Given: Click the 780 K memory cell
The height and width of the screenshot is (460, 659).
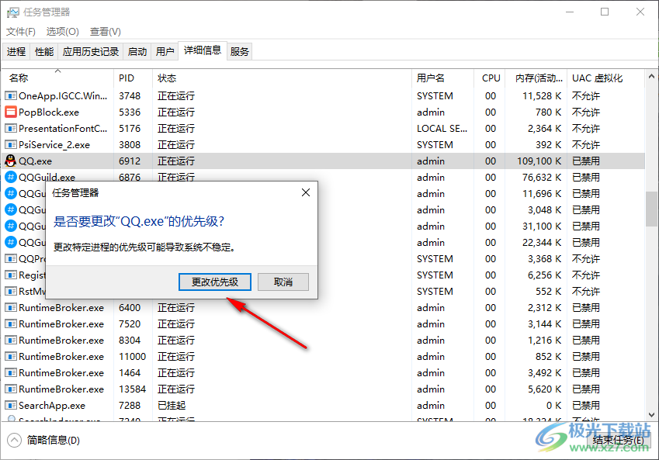Looking at the screenshot, I should (548, 112).
